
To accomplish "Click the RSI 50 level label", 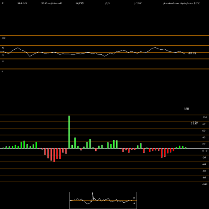I will 3,55.
